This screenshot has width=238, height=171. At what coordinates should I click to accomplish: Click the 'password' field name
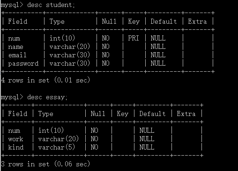23,63
